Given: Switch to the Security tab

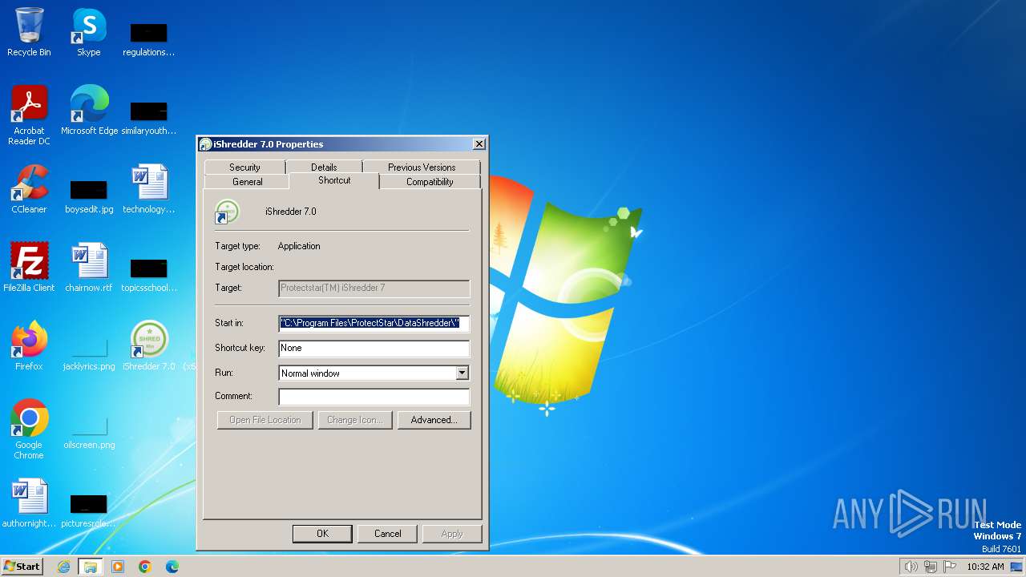Looking at the screenshot, I should tap(244, 167).
